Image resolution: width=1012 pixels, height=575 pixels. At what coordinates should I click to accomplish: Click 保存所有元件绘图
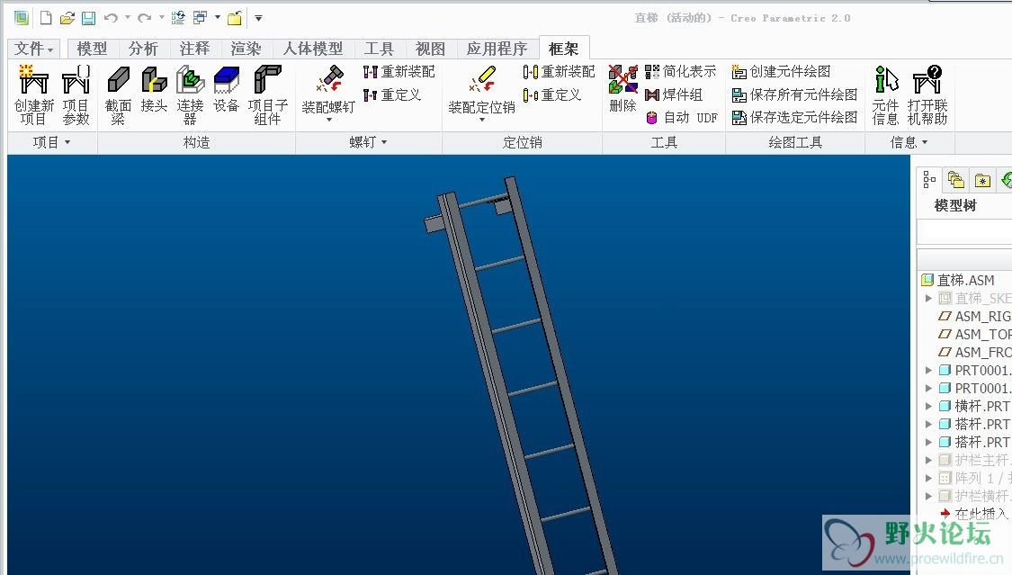pyautogui.click(x=794, y=94)
